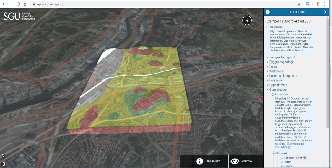The image size is (332, 168).
Task: Click the PDF icon after instruktion
Action: [x=289, y=147]
